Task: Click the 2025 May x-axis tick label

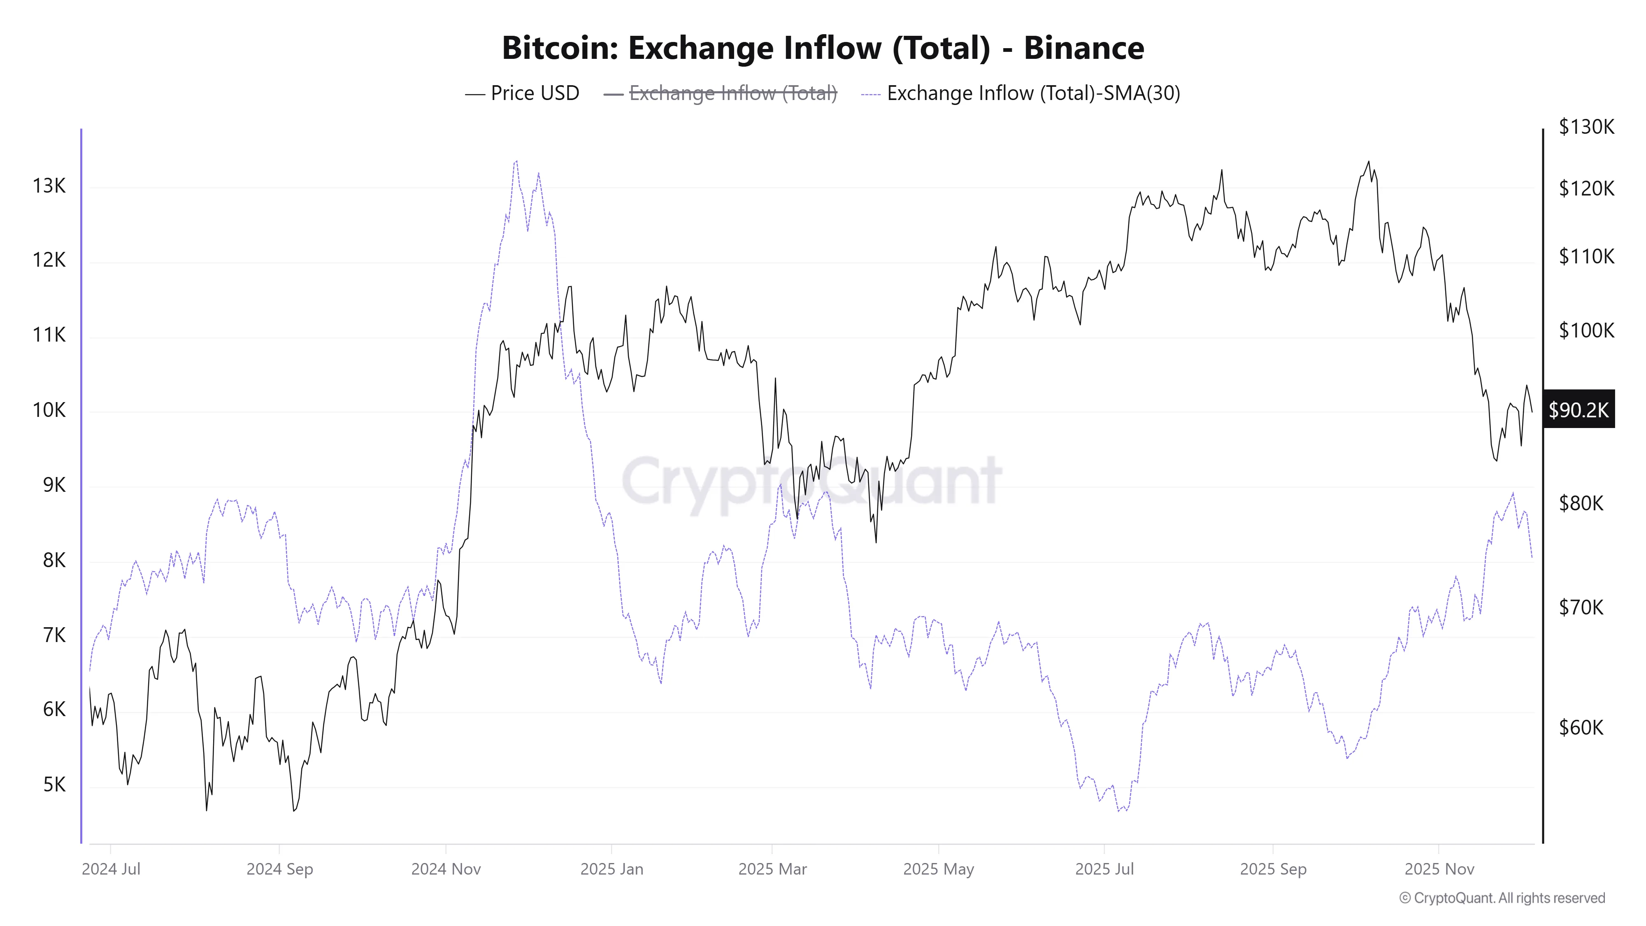Action: [x=938, y=869]
